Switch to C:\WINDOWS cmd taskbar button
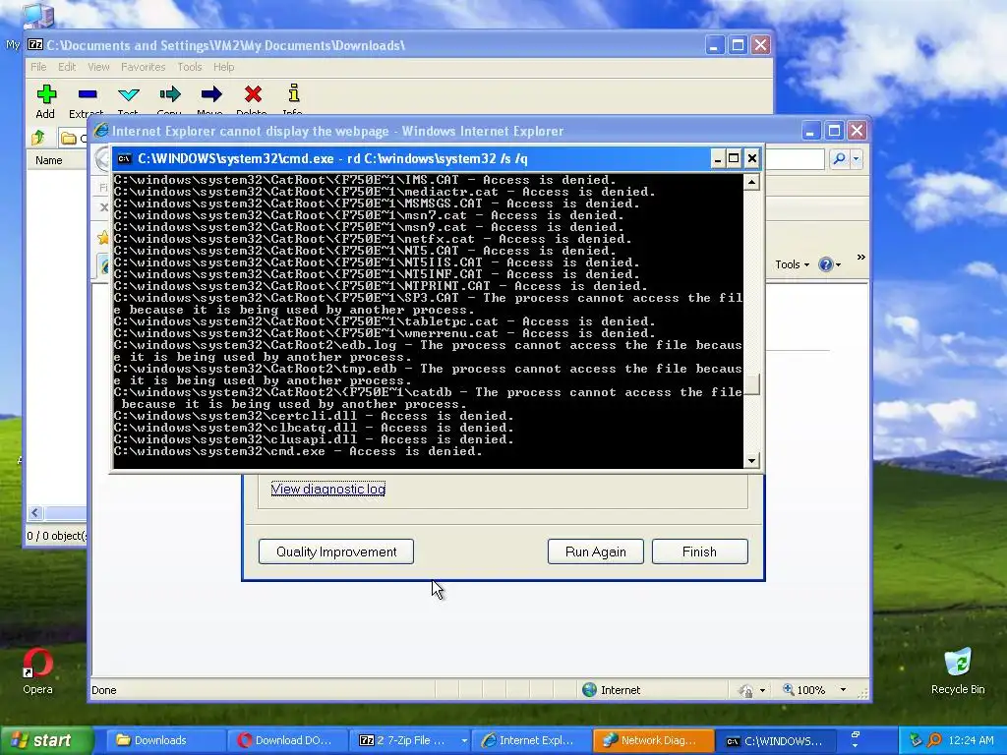Screen dimensions: 1007x755 [775, 741]
